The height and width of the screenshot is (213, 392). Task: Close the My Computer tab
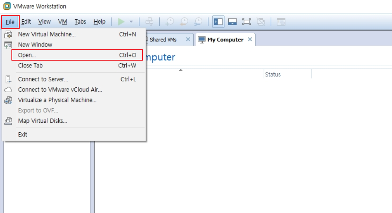(x=250, y=39)
